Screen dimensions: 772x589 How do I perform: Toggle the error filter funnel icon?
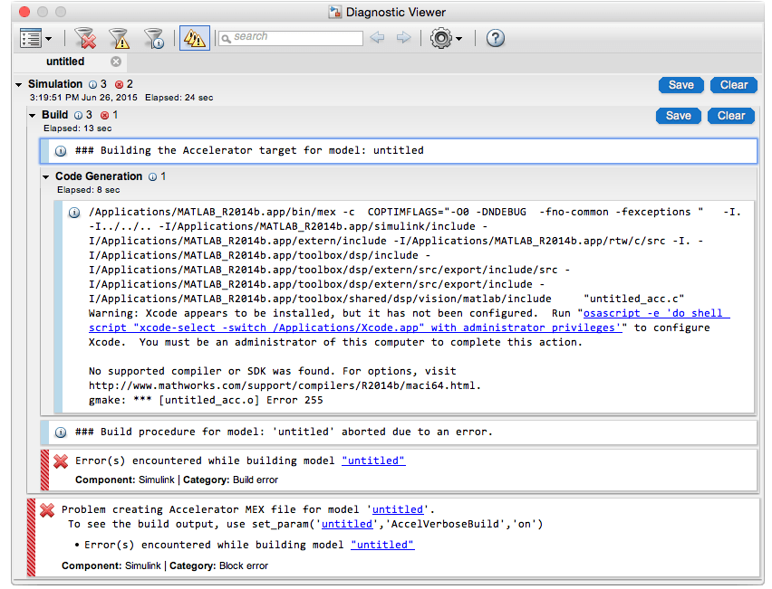click(86, 38)
